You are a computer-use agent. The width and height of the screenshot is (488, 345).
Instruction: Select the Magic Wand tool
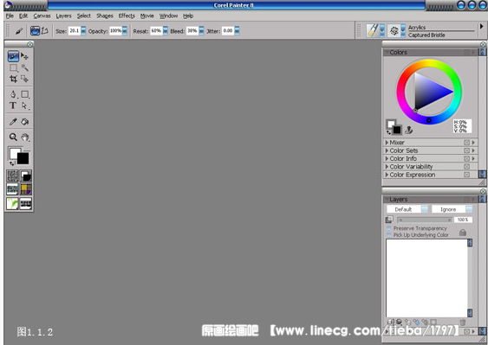click(25, 67)
